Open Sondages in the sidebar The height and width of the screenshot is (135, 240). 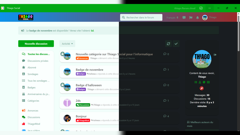point(33,74)
